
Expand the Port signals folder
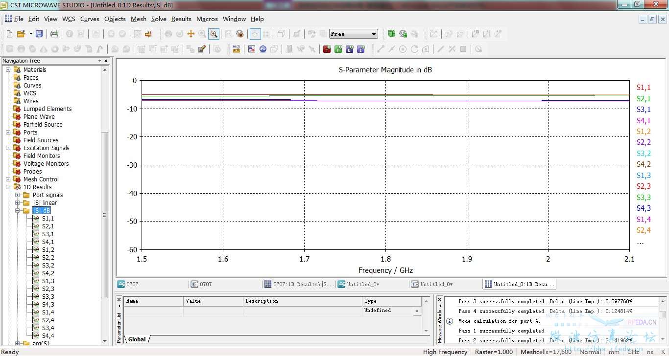[x=18, y=195]
